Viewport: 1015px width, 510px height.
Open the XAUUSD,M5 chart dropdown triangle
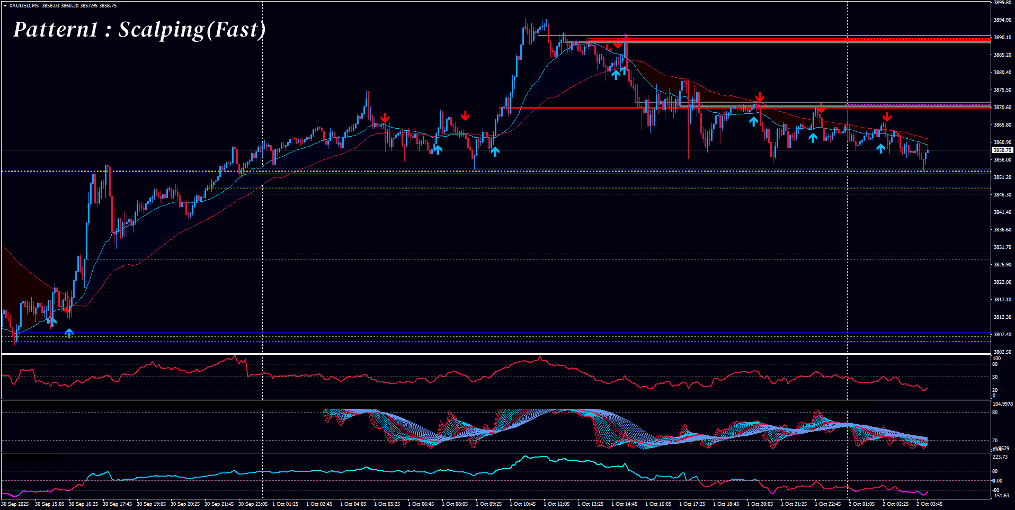point(5,6)
